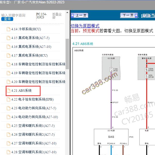Image resolution: width=155 pixels, height=155 pixels.
Task: Go to next page with 下一页
Action: [x=129, y=15]
